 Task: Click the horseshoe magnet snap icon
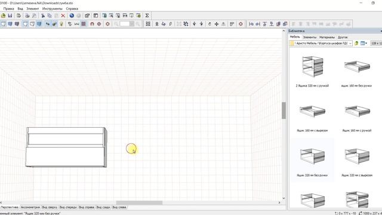pos(92,24)
